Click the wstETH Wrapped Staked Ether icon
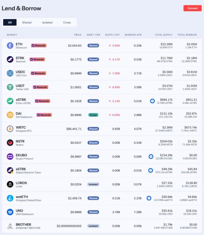This screenshot has height=235, width=204. click(x=10, y=198)
